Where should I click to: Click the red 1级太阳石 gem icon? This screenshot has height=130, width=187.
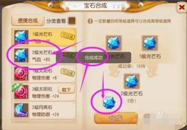pos(21,74)
